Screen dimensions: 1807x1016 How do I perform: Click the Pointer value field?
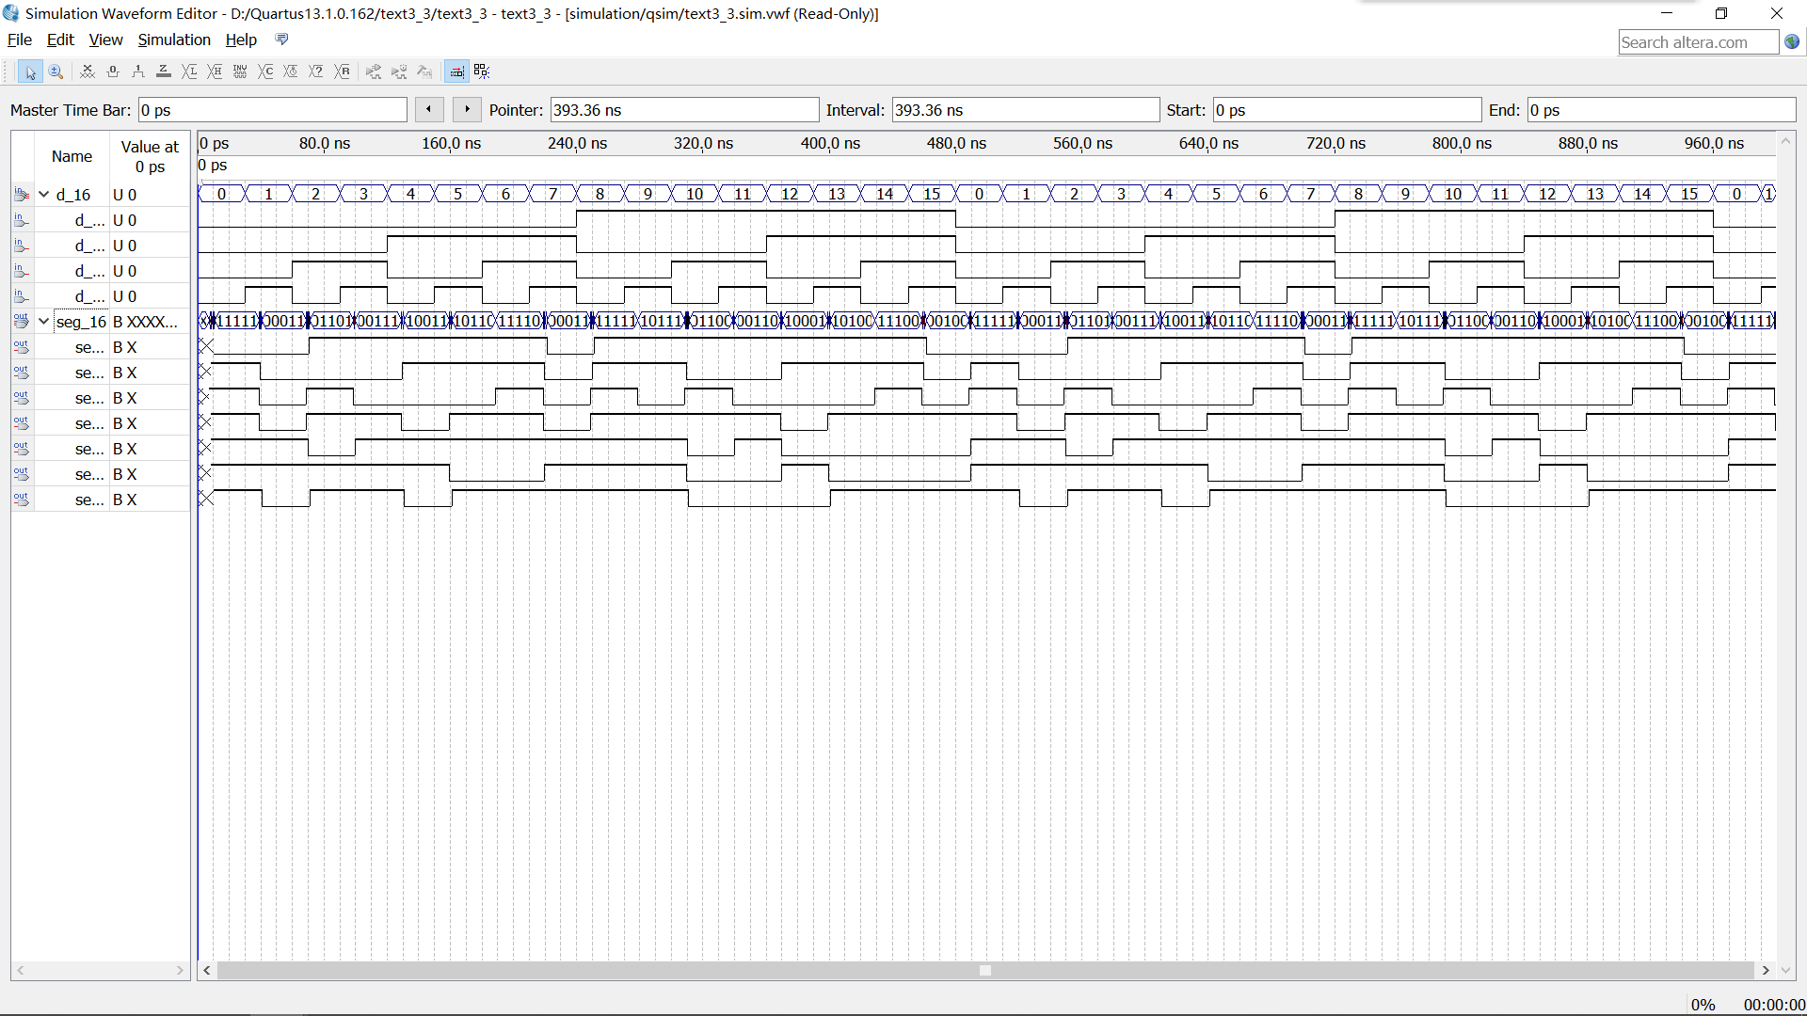click(684, 110)
